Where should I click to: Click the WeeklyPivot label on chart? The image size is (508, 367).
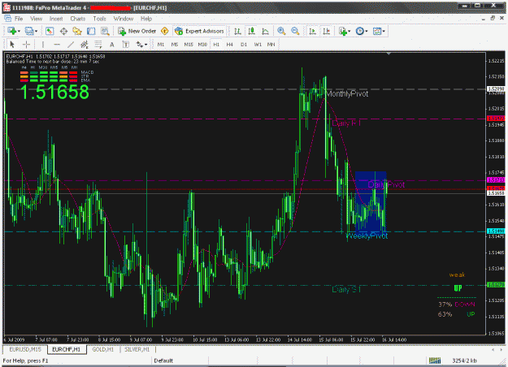[368, 236]
